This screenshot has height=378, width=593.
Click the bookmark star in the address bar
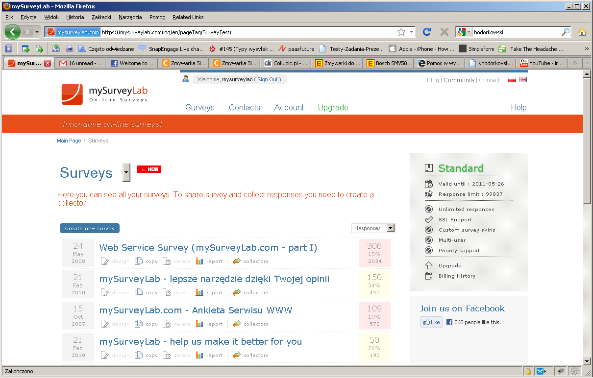401,32
